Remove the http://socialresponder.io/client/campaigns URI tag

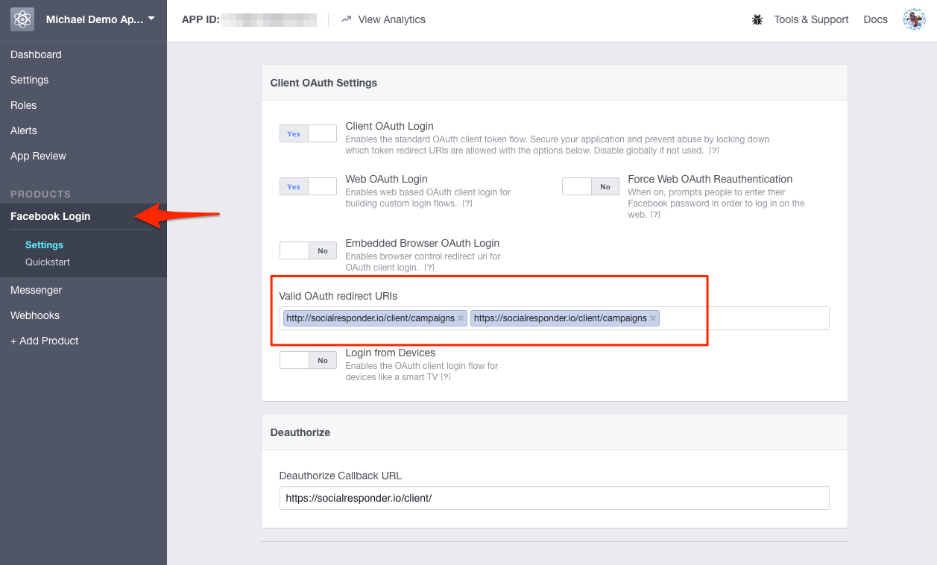coord(461,318)
